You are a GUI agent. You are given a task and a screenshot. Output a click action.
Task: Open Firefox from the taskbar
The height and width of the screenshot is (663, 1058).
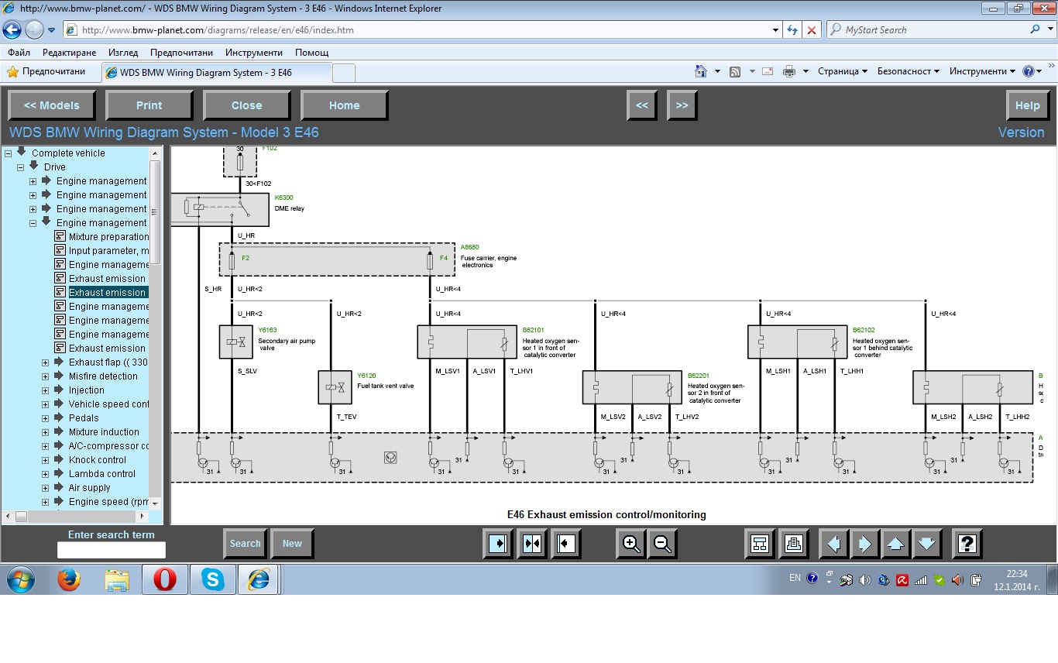tap(69, 579)
